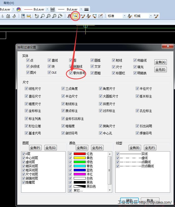Image resolution: width=175 pixels, height=207 pixels.
Task: Open the 标准 style dropdown
Action: [124, 16]
